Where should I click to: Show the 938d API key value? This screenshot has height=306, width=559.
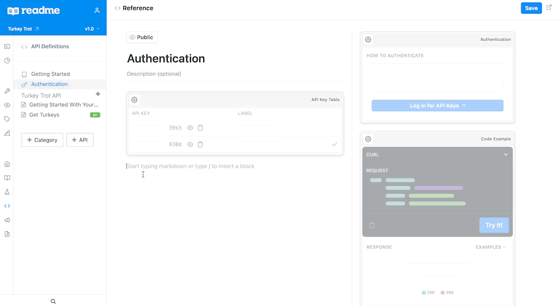click(x=190, y=144)
